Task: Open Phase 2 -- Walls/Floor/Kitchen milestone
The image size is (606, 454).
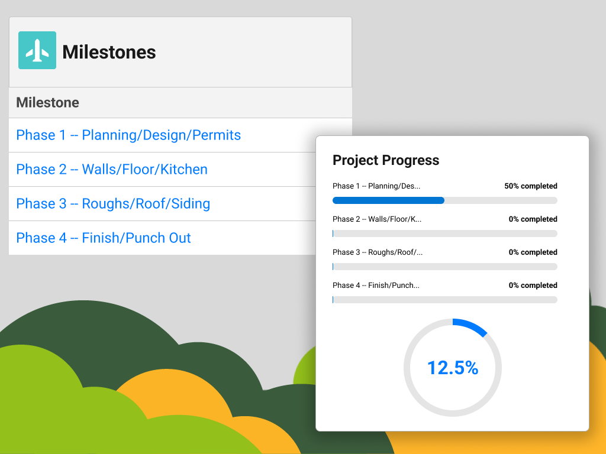Action: 112,169
